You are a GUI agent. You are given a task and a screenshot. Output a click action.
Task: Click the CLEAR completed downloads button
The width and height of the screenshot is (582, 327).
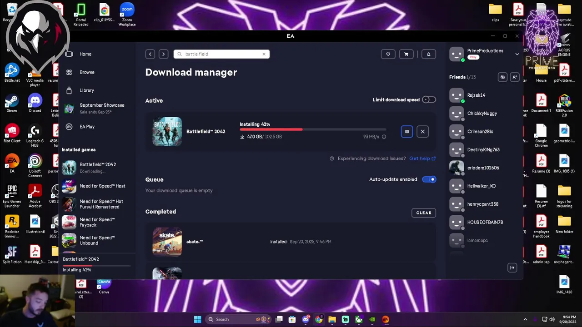pos(424,213)
